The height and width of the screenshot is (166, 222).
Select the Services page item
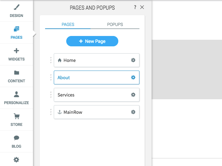96,95
